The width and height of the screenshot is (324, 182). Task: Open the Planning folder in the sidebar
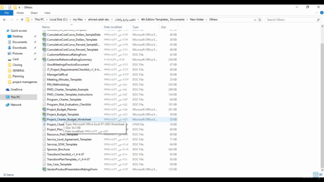click(18, 76)
